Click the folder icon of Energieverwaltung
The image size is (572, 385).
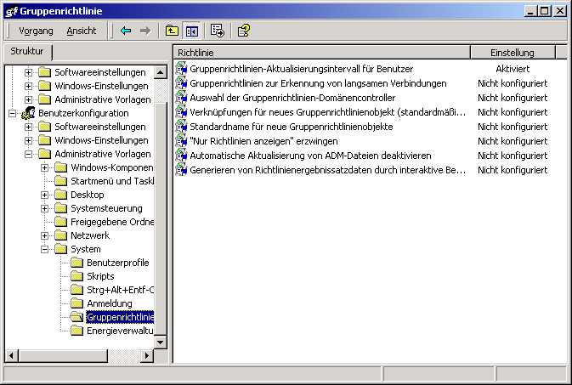(x=76, y=331)
